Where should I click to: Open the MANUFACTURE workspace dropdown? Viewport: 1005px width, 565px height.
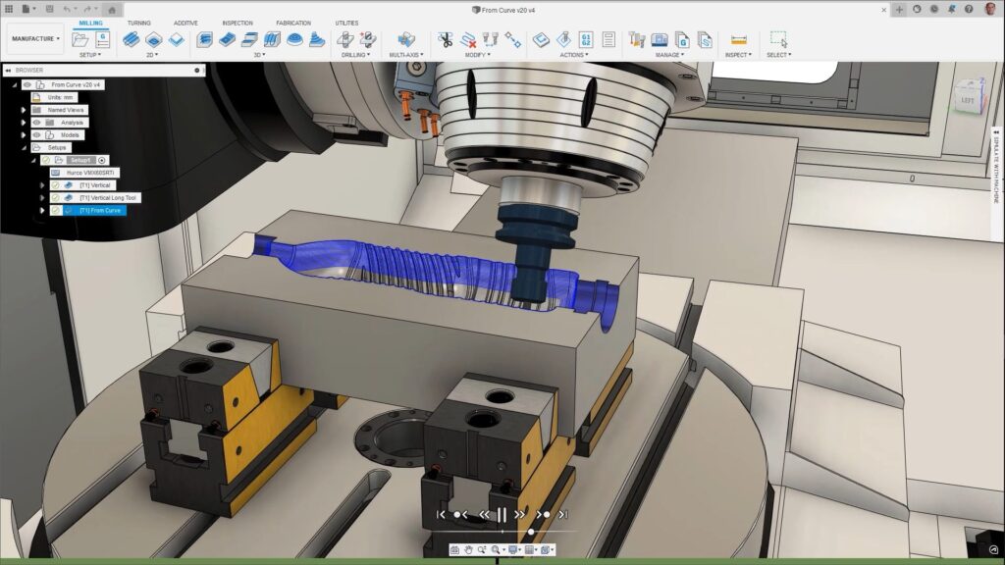[35, 39]
